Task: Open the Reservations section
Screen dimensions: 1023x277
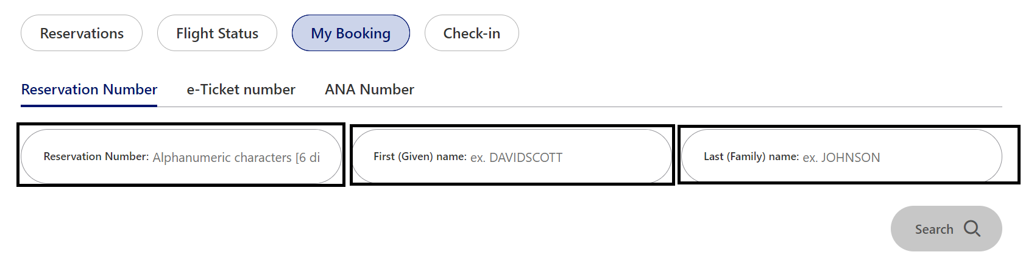Action: pyautogui.click(x=82, y=33)
